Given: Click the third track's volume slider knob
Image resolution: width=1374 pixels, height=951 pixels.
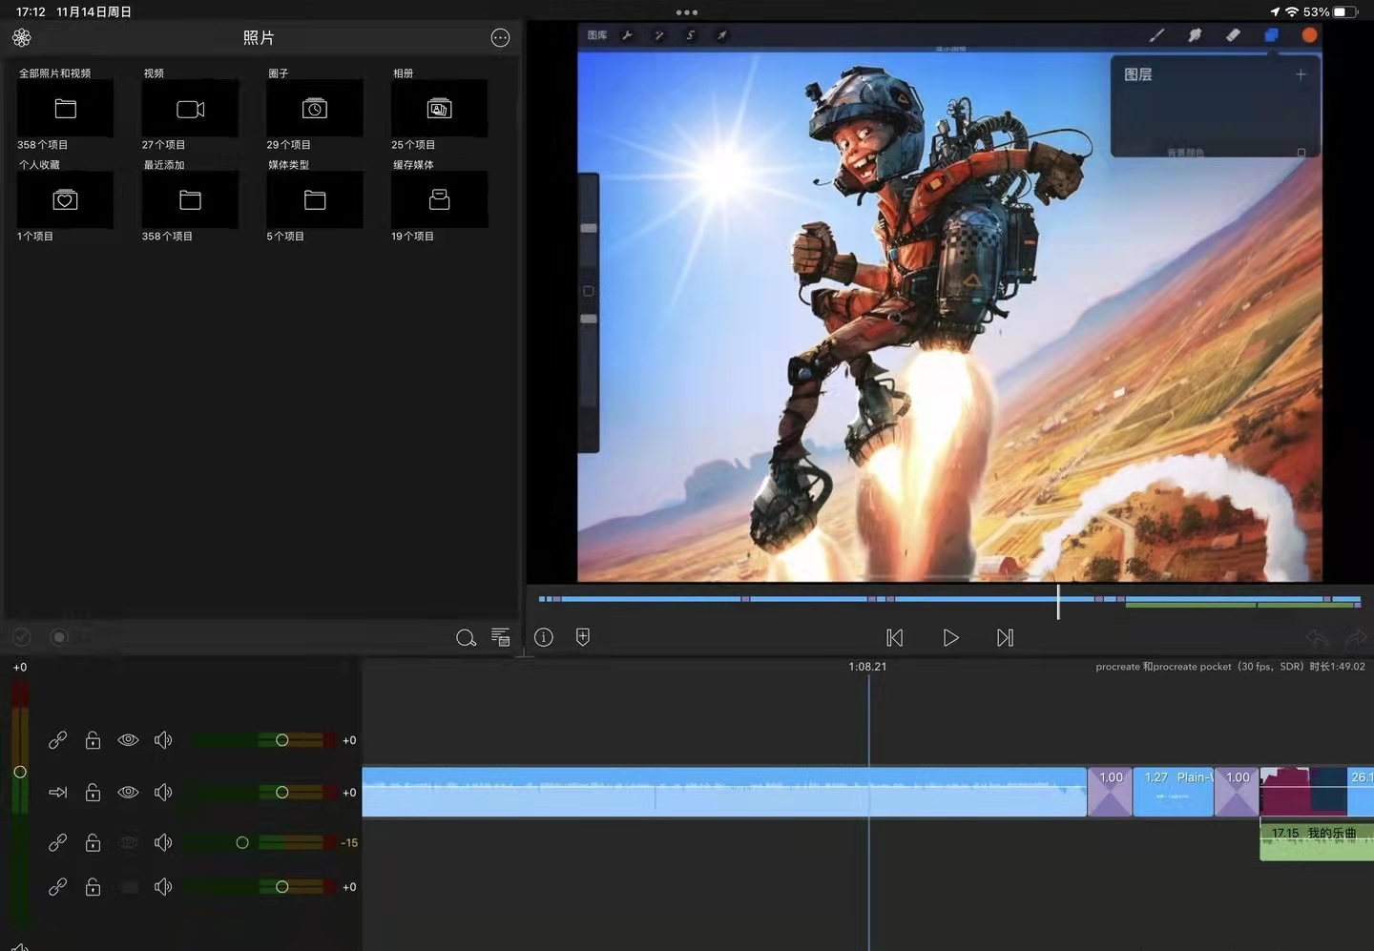Looking at the screenshot, I should tap(242, 842).
